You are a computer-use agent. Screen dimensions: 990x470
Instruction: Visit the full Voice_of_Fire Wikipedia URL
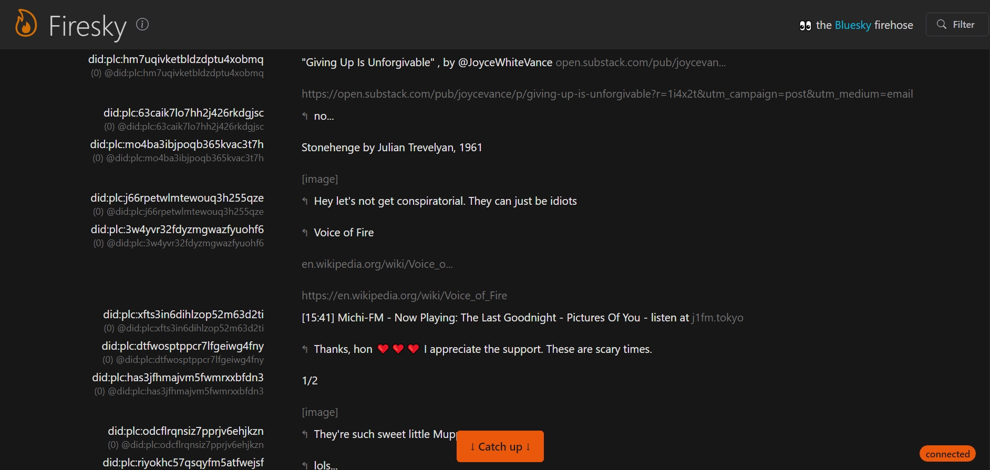pos(404,296)
